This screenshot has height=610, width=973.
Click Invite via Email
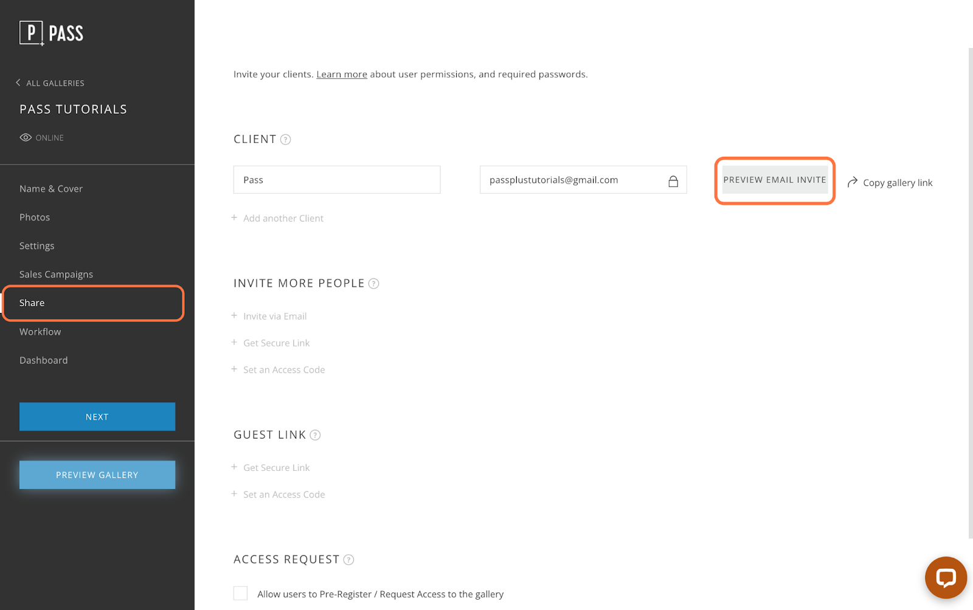[275, 316]
